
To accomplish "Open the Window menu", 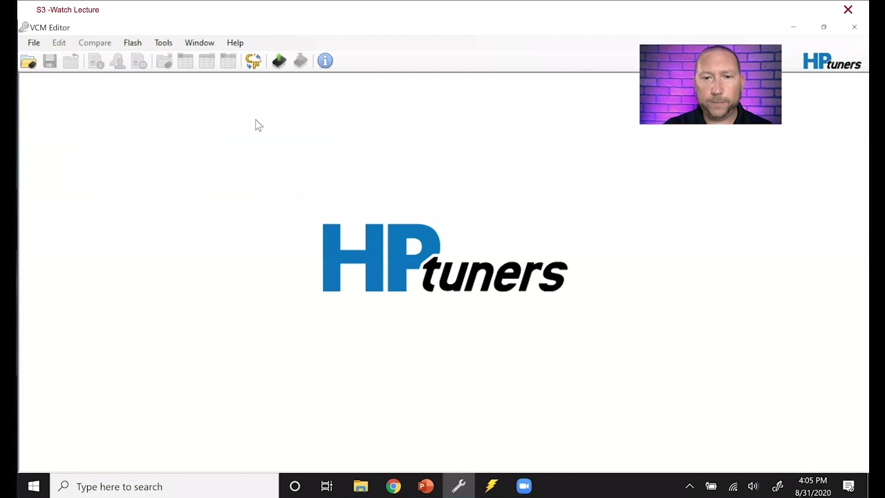I will (199, 43).
